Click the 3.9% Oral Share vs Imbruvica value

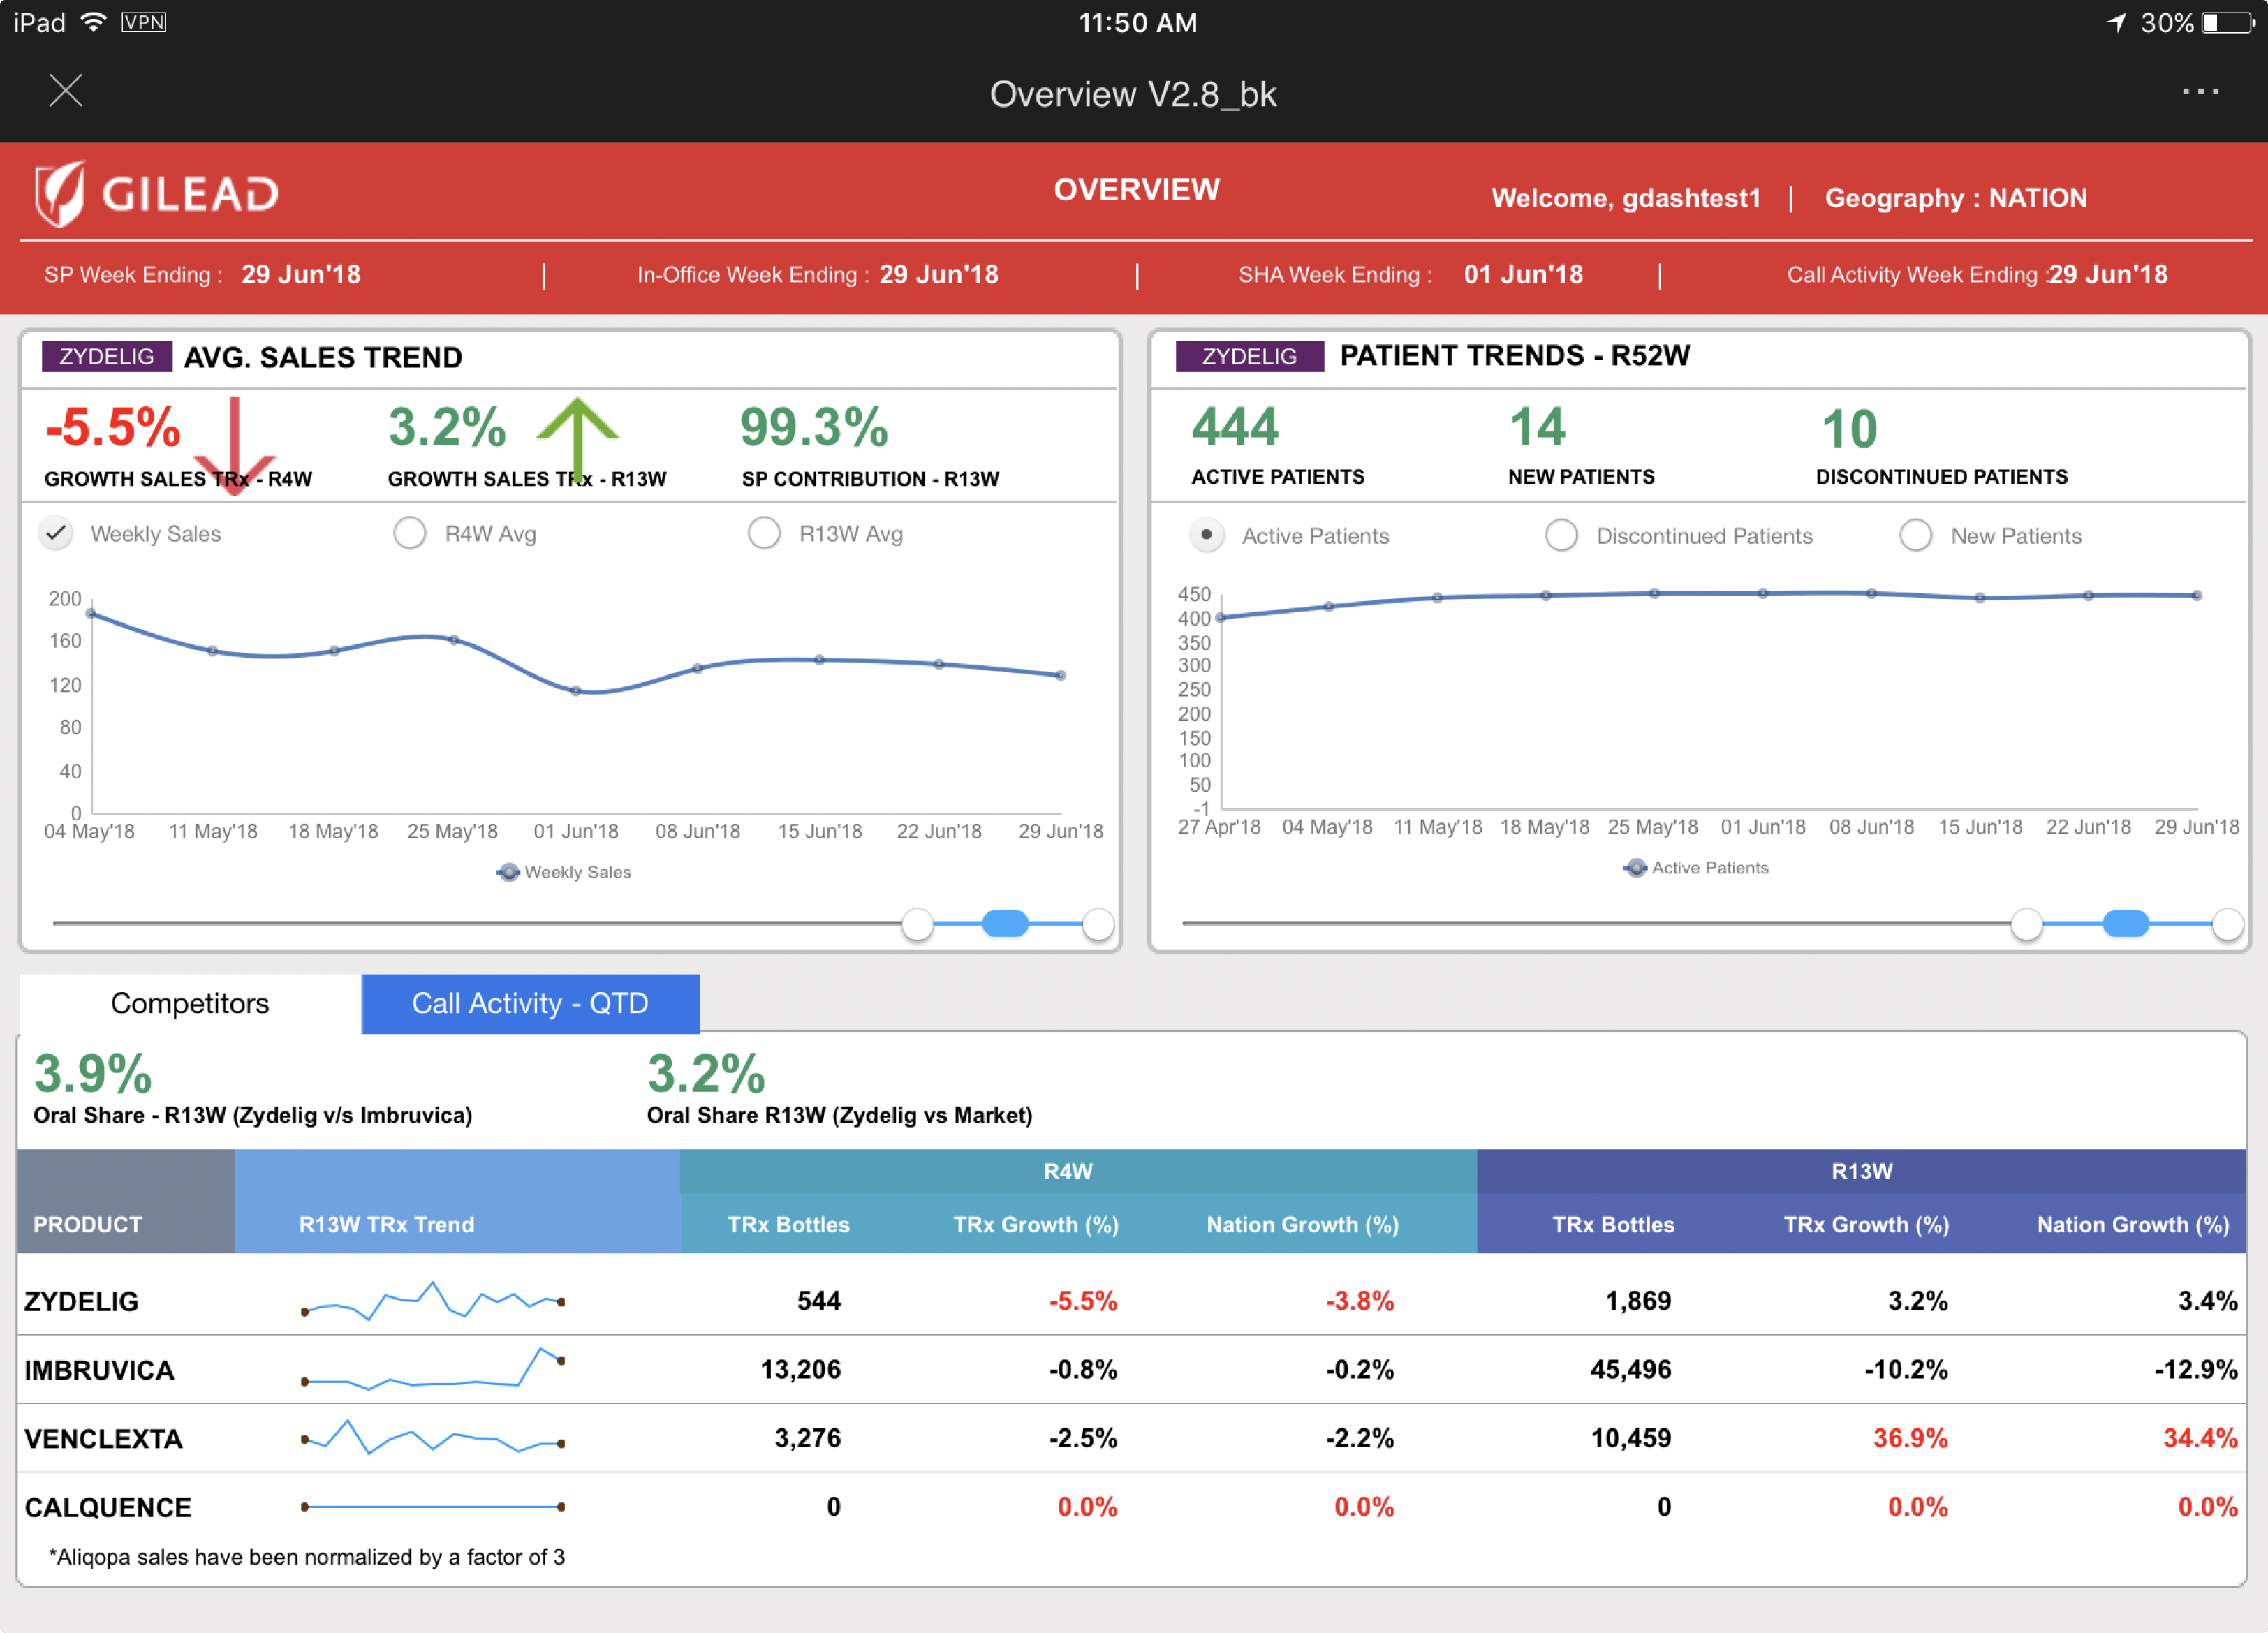pos(93,1074)
